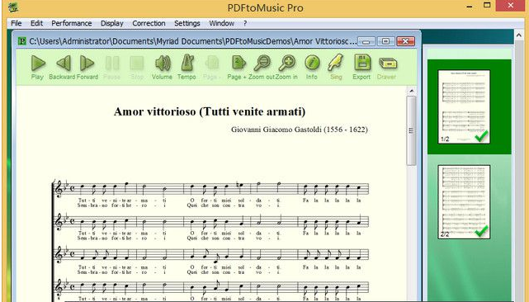The image size is (529, 302).
Task: Click the title "Amor vittorioso (Tutti venite armati)"
Action: 210,111
